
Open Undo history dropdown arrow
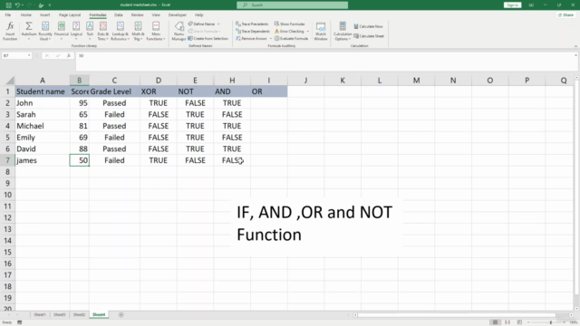pos(23,5)
